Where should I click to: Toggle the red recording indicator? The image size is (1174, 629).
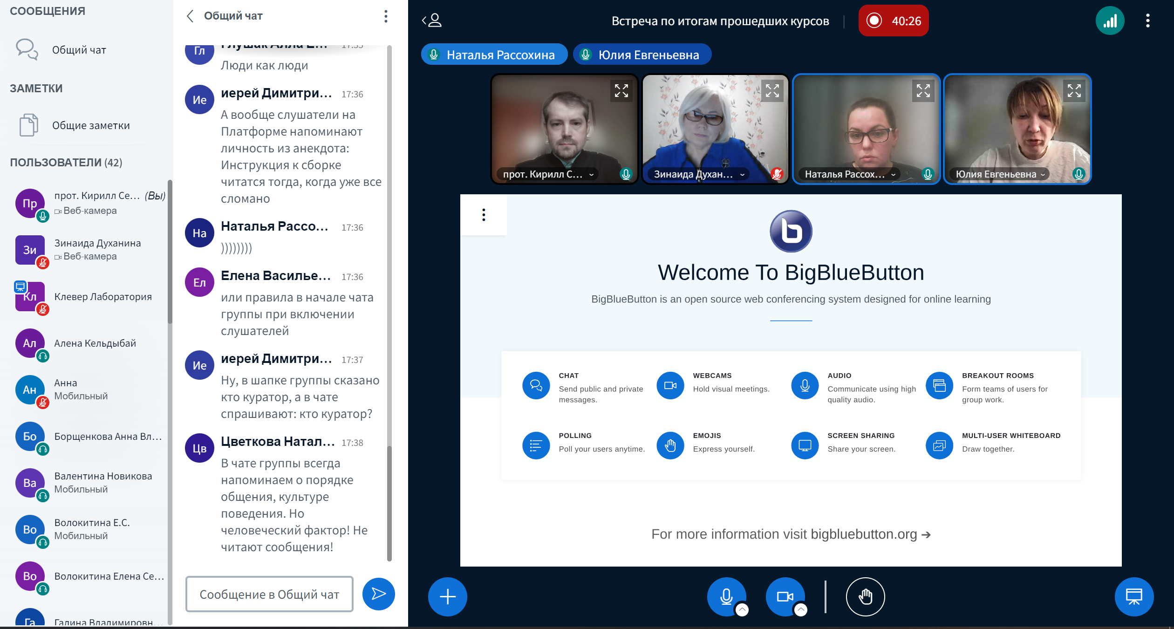point(893,21)
